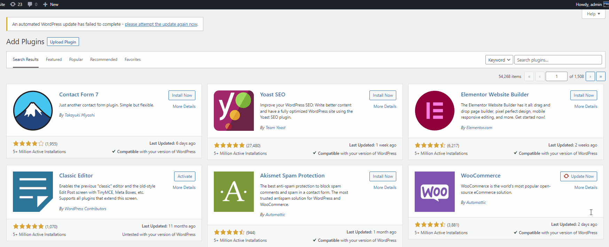Click 'Untested with your version of WordPress' text

(x=159, y=234)
